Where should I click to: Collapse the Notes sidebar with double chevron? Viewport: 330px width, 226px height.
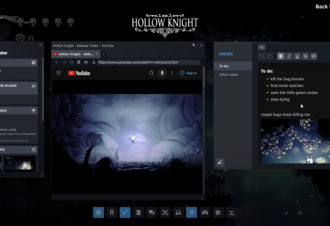[262, 47]
